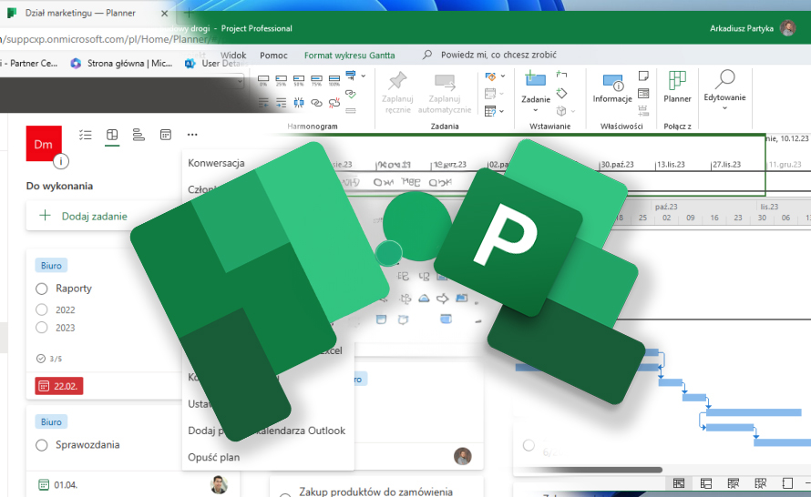Viewport: 811px width, 497px height.
Task: Click the Inspect task icon
Action: tap(490, 76)
